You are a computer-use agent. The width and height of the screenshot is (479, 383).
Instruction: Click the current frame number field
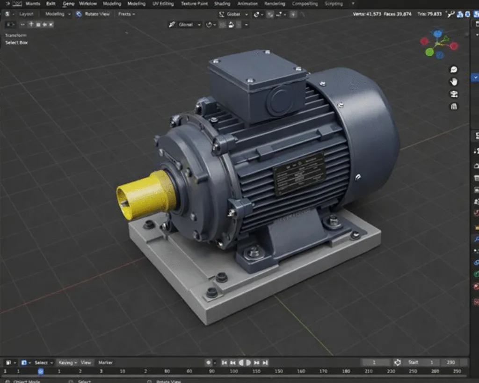coord(376,362)
